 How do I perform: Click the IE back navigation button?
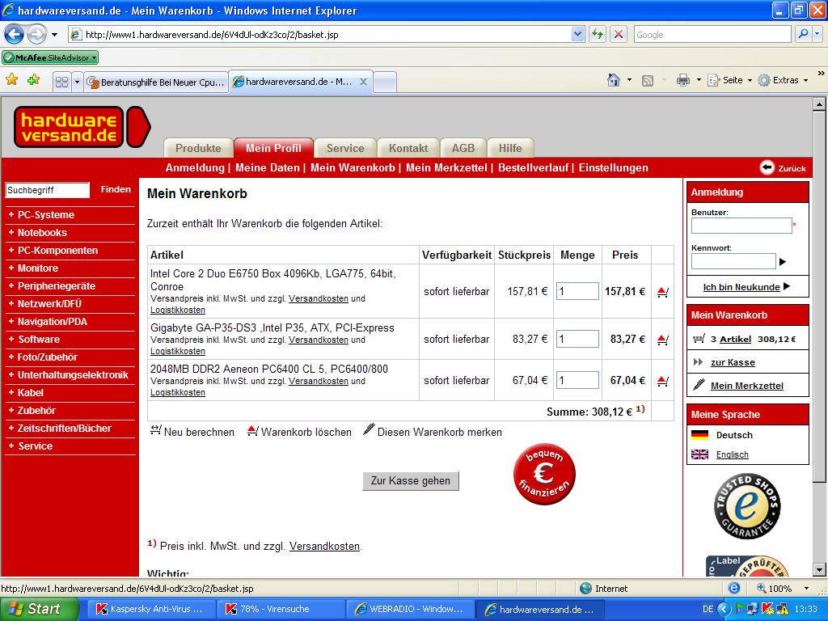(x=15, y=35)
